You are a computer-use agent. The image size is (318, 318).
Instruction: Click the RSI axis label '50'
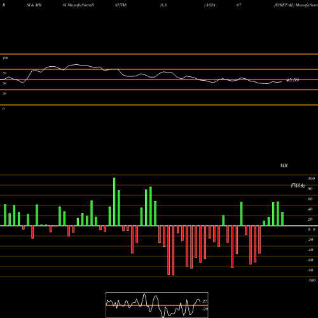tap(4, 83)
